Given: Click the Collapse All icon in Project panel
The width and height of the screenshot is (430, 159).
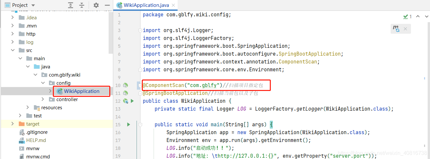Looking at the screenshot, I should click(x=82, y=5).
